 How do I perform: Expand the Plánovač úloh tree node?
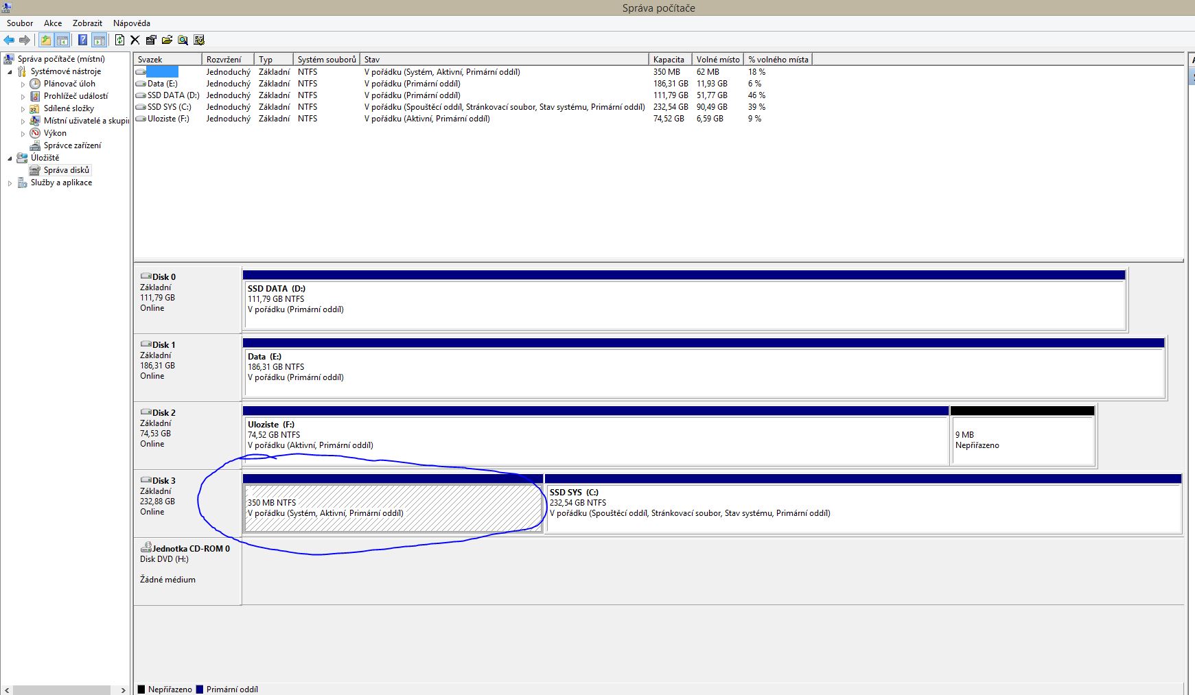tap(23, 84)
